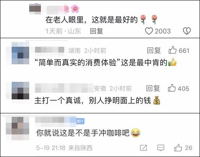Tap the broken heart dislike icon

click(x=187, y=31)
